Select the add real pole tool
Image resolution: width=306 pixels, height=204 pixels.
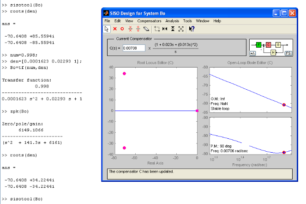[115, 29]
